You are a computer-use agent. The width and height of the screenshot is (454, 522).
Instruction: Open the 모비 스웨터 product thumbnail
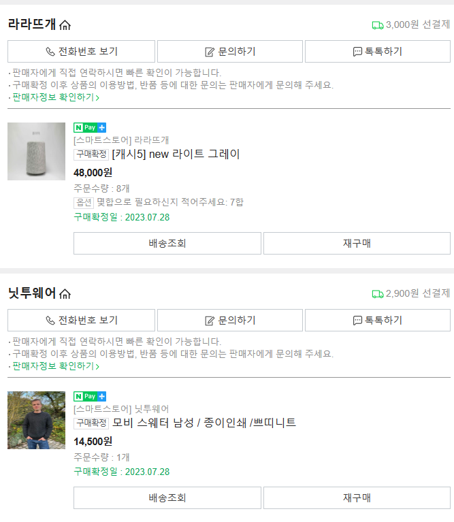pyautogui.click(x=36, y=420)
